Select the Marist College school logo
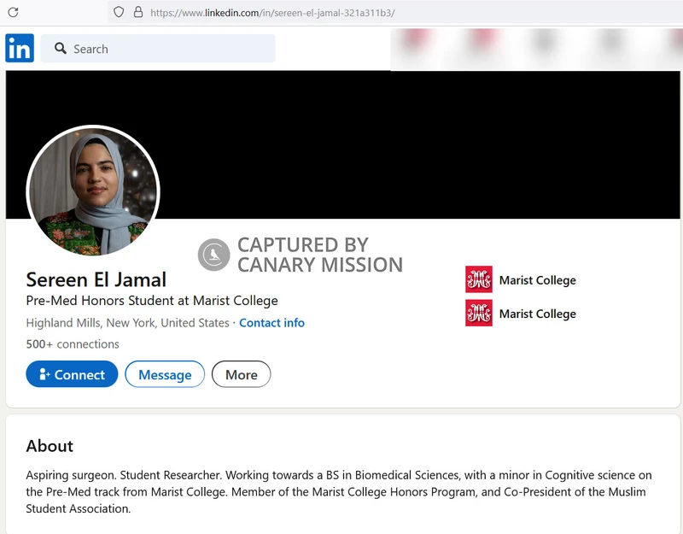 click(x=479, y=279)
